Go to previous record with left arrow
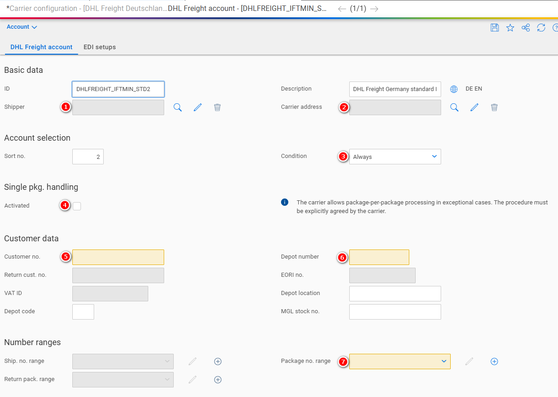The width and height of the screenshot is (558, 397). [x=342, y=9]
